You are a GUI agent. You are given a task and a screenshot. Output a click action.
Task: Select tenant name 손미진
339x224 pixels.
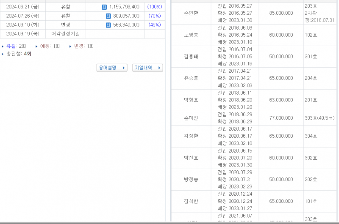pyautogui.click(x=191, y=118)
